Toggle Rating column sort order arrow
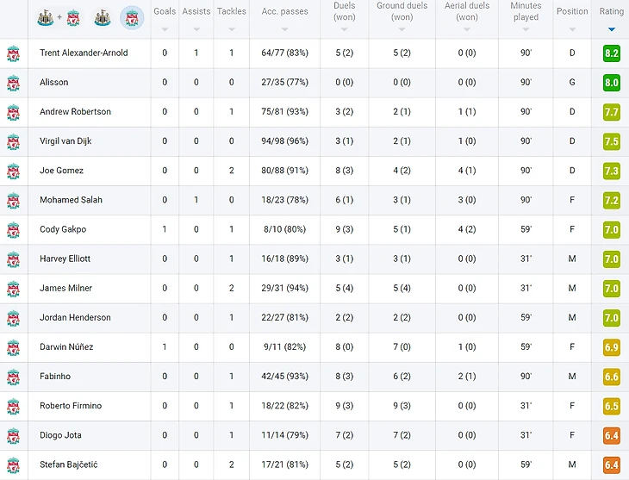This screenshot has width=629, height=480. (x=612, y=29)
